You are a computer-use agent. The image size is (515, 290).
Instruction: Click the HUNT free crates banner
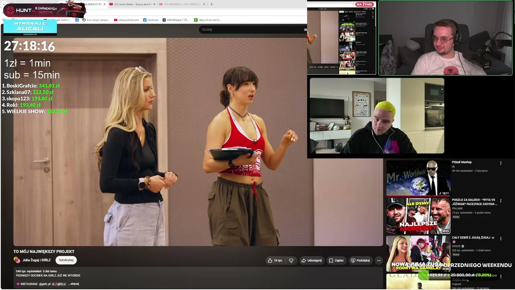click(43, 10)
